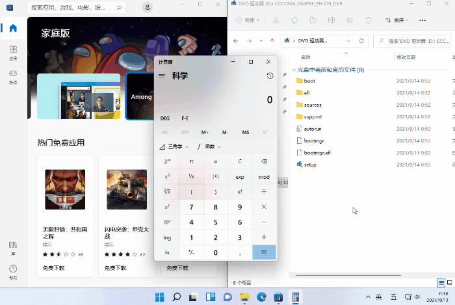The width and height of the screenshot is (455, 305).
Task: Click the cut scissors icon in Explorer
Action: click(276, 20)
